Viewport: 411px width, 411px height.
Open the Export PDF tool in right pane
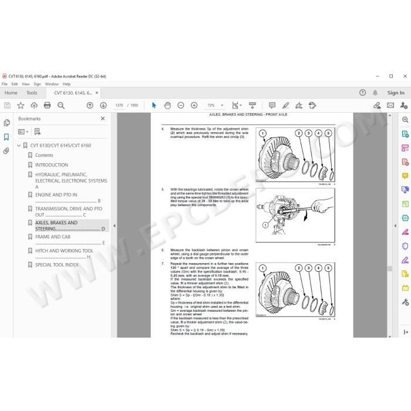[405, 134]
